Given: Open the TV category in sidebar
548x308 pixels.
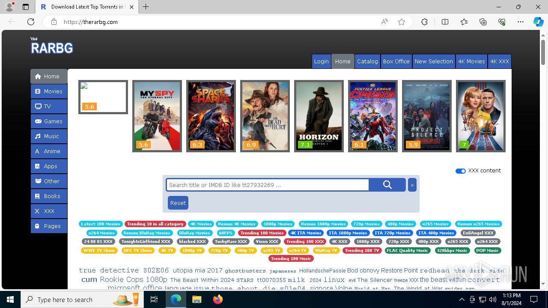Looking at the screenshot, I should tap(49, 106).
